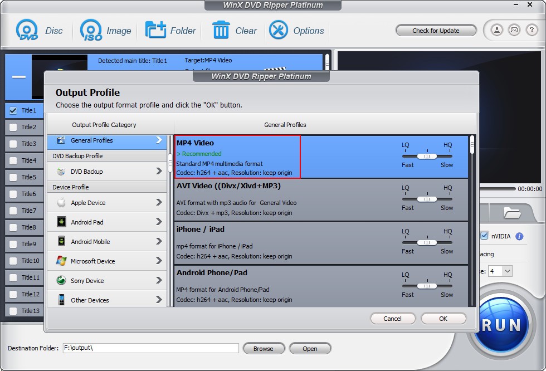Click the blue RUN button
546x371 pixels.
tap(501, 325)
